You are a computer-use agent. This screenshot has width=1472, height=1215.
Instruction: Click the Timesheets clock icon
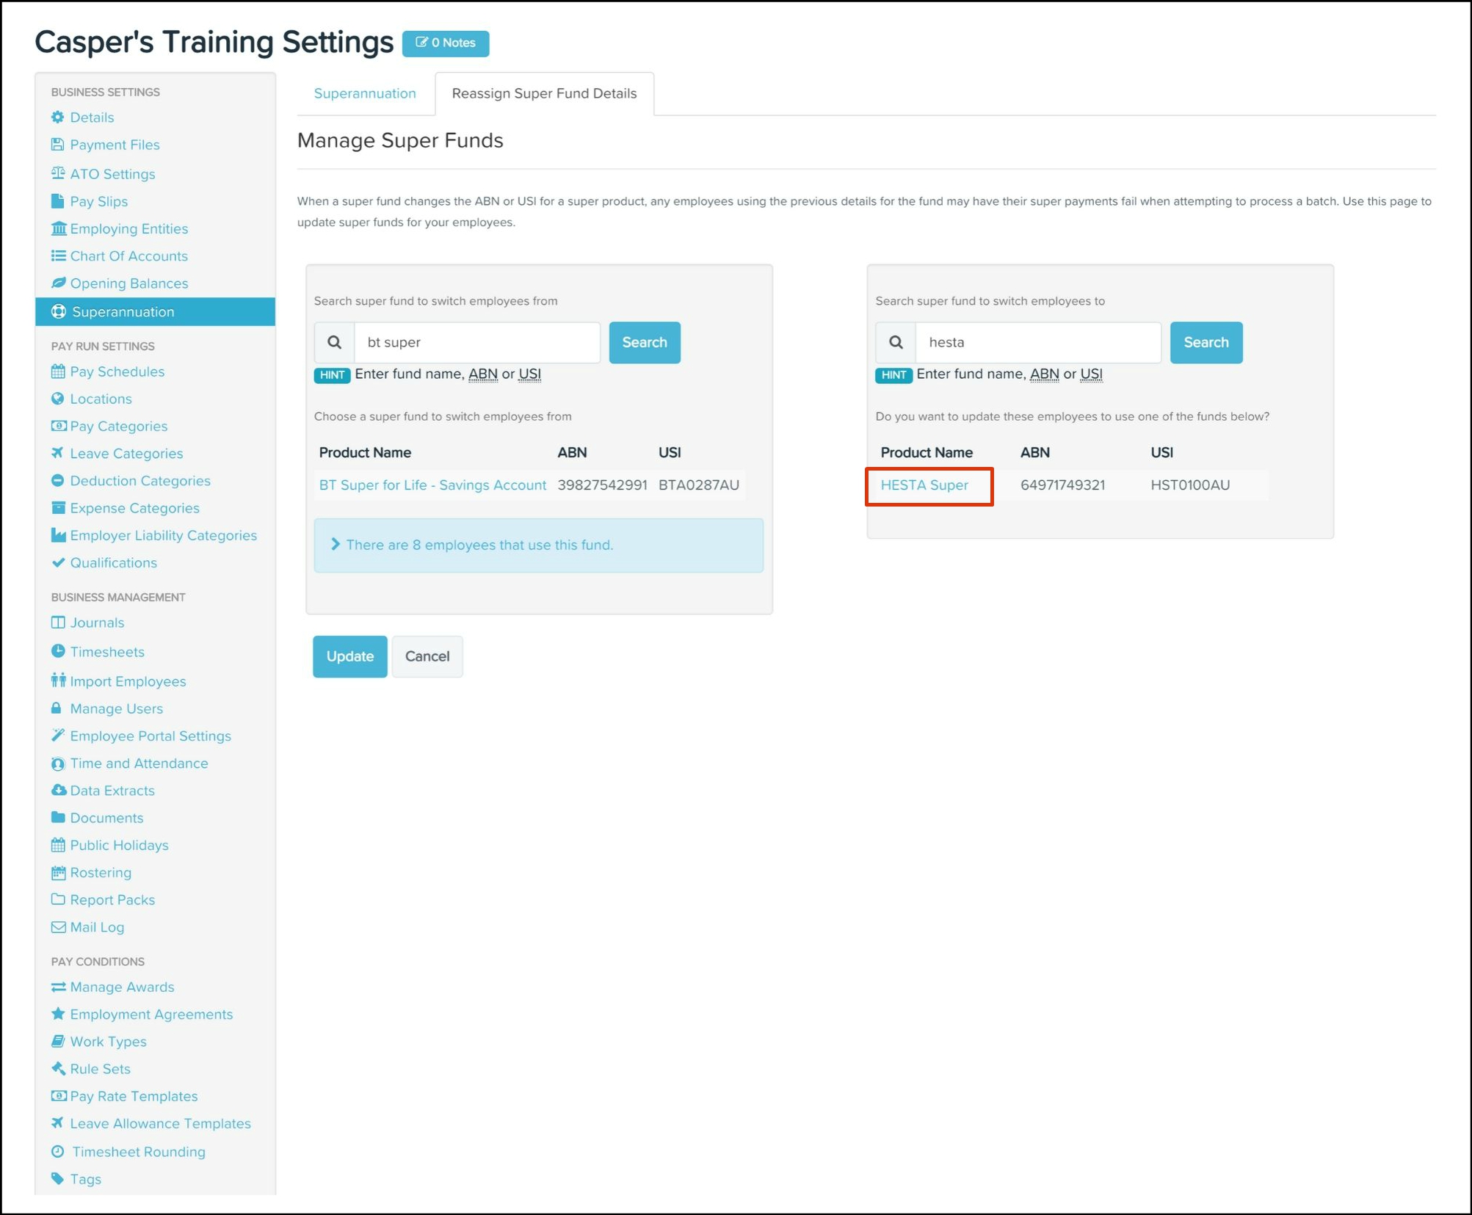(x=58, y=651)
